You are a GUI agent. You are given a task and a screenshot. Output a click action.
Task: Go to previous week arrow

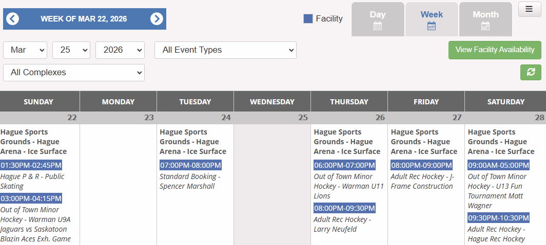click(x=13, y=19)
